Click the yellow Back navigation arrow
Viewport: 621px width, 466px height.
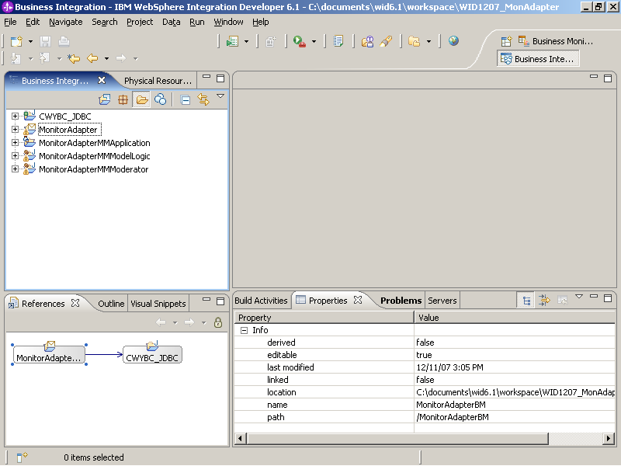(x=92, y=59)
